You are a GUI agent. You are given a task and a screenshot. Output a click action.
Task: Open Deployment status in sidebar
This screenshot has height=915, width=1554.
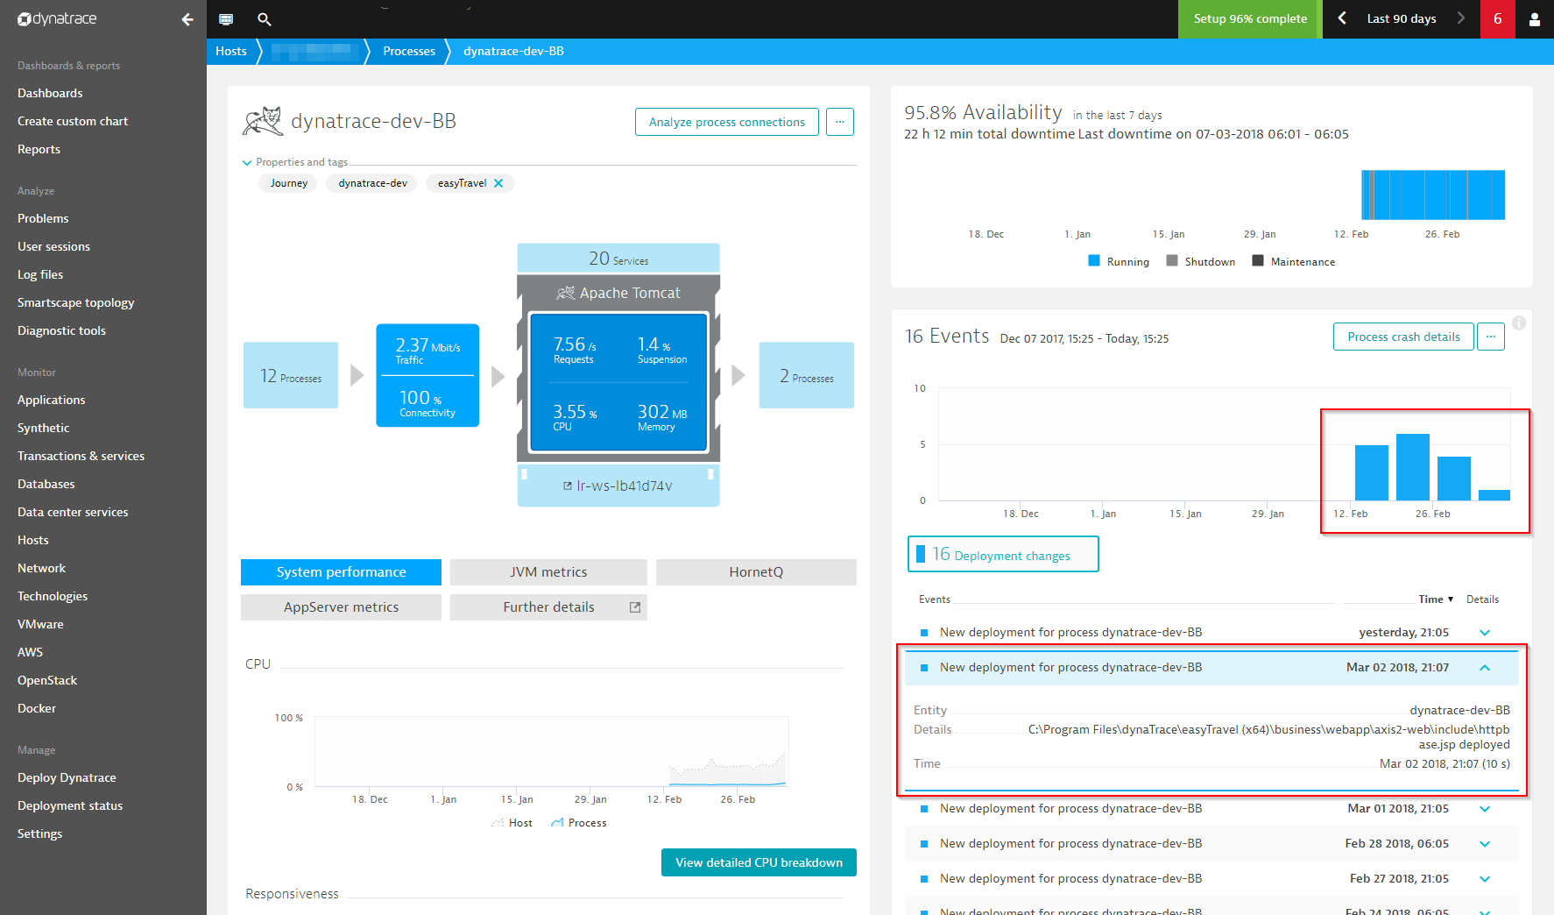(70, 805)
